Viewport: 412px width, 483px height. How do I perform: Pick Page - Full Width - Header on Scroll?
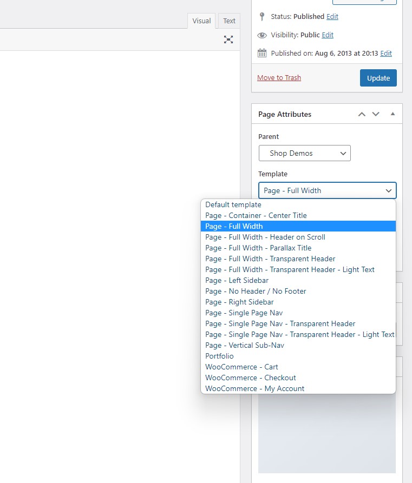click(x=298, y=237)
